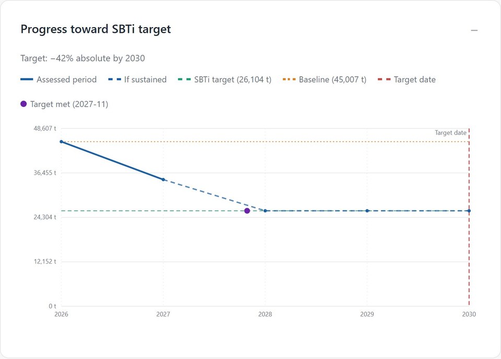Click the Target date label on chart

point(450,133)
